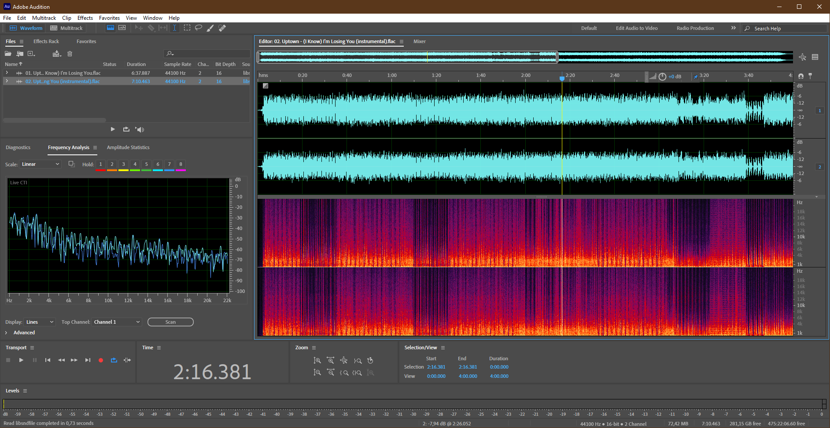830x428 pixels.
Task: Expand the Advanced section
Action: pos(6,333)
